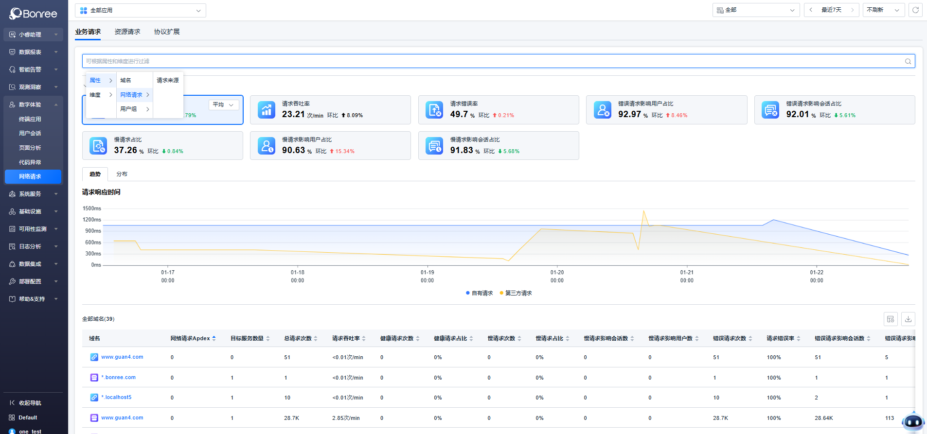Click the Bonree logo
Image resolution: width=927 pixels, height=434 pixels.
click(x=33, y=14)
